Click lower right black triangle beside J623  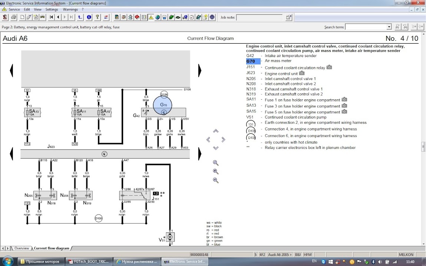click(200, 154)
